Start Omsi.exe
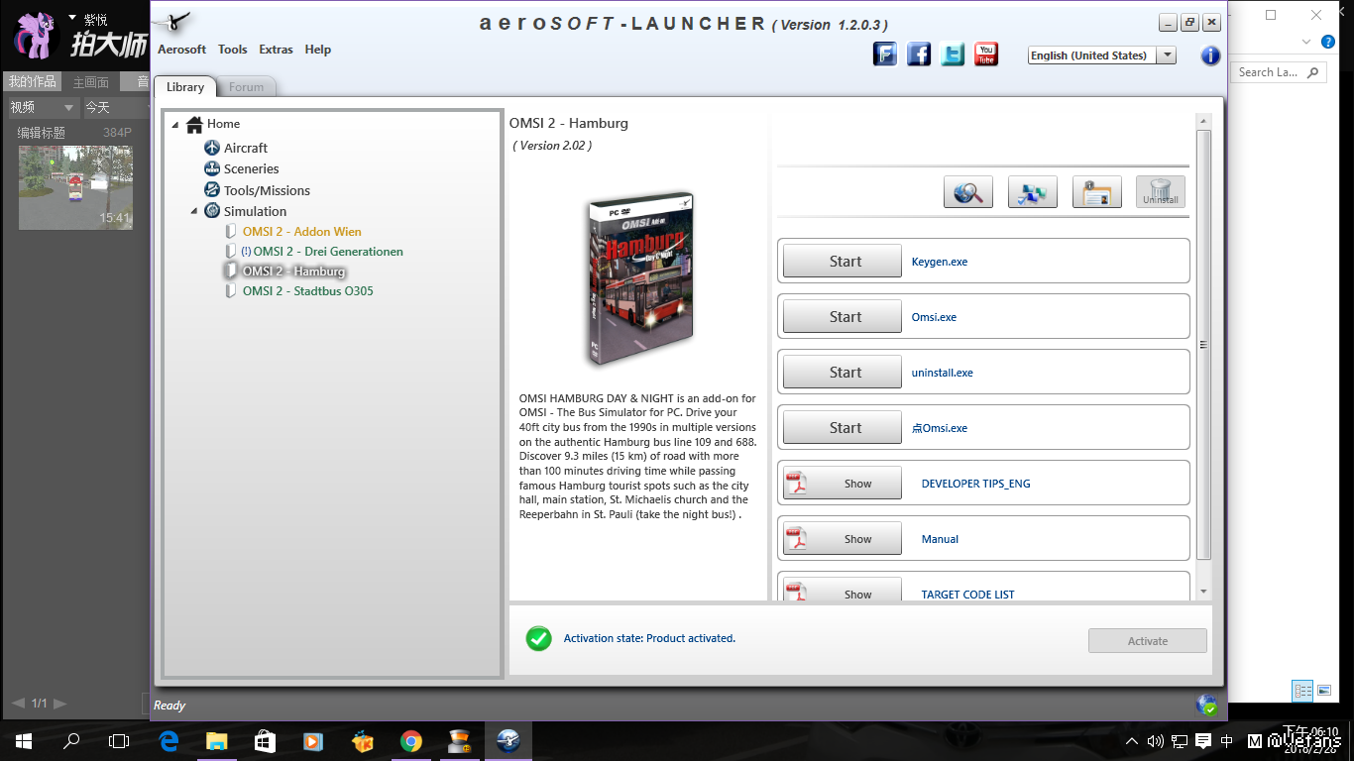The height and width of the screenshot is (761, 1354). click(x=843, y=317)
